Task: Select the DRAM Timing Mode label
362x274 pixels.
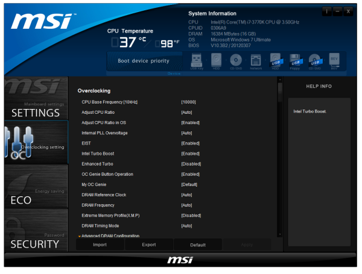Action: click(100, 226)
